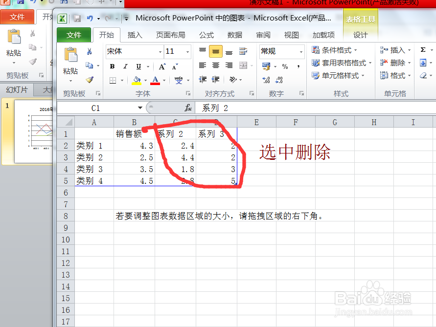This screenshot has width=436, height=327.
Task: Apply red font color A
Action: point(155,81)
